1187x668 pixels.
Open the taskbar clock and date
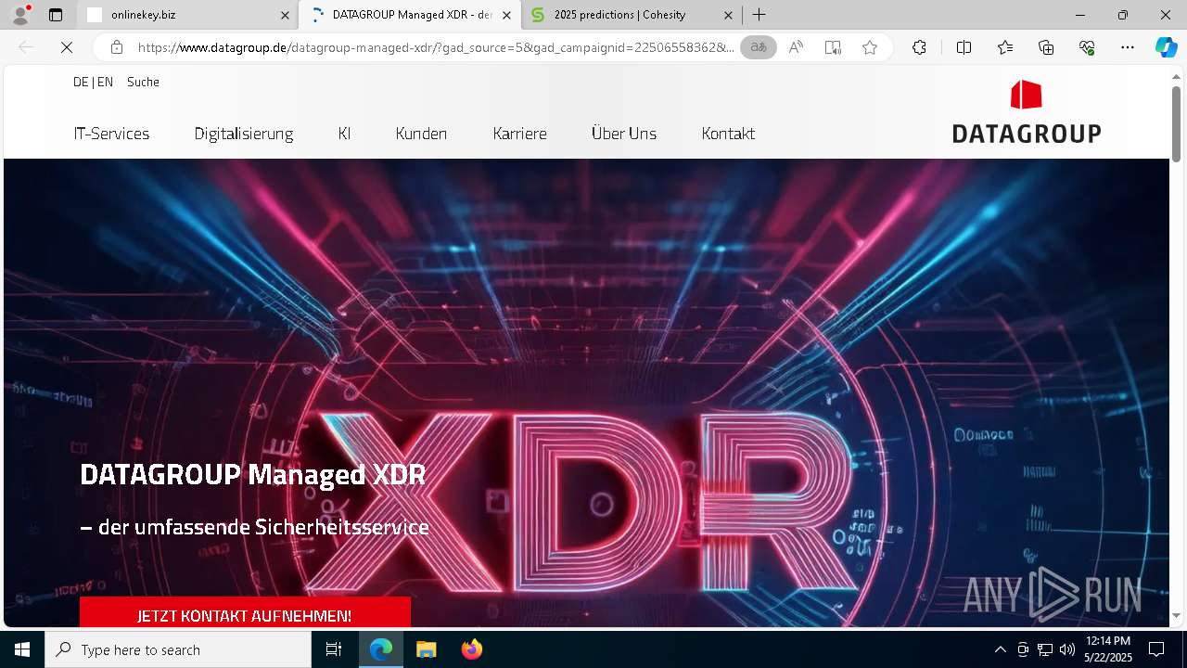pos(1108,649)
